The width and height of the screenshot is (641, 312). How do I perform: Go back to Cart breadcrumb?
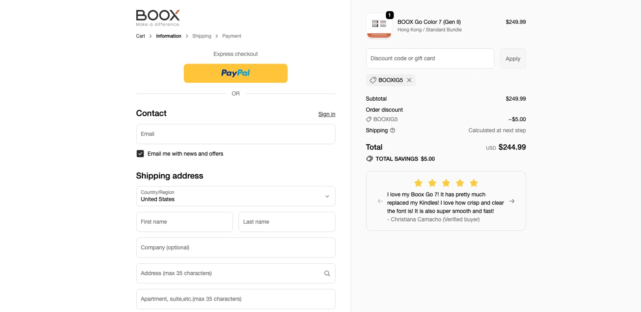141,36
